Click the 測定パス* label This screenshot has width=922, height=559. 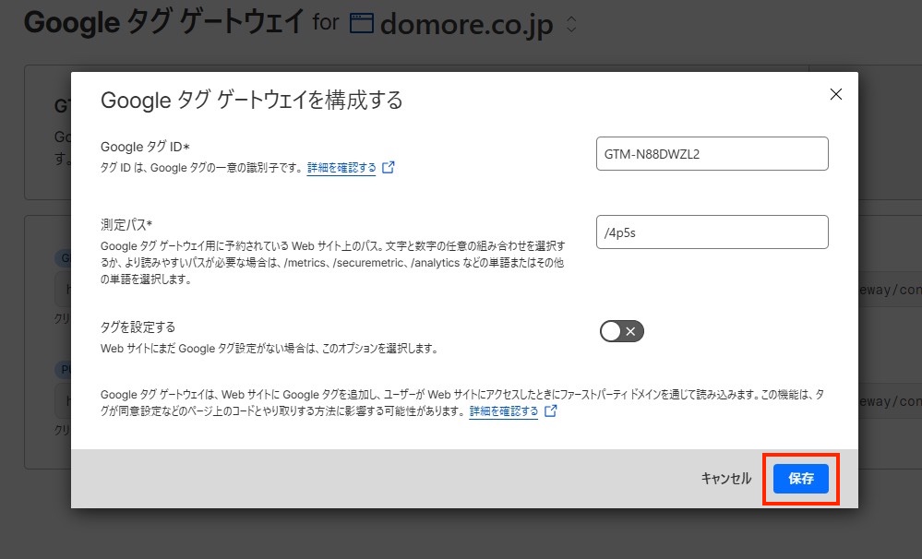pyautogui.click(x=126, y=224)
